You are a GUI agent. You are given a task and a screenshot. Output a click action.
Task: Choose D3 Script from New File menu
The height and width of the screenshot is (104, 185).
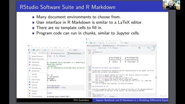pyautogui.click(x=38, y=88)
